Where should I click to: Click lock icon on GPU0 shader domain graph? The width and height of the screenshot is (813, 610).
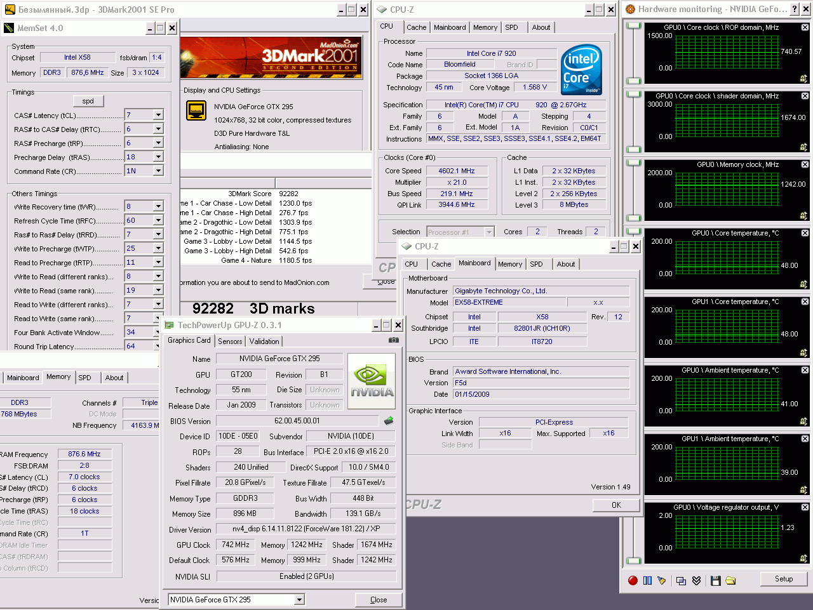coord(803,147)
